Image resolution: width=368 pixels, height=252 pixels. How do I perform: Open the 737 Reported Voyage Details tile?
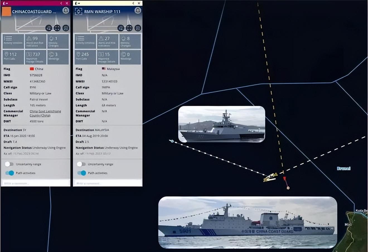coord(35,57)
